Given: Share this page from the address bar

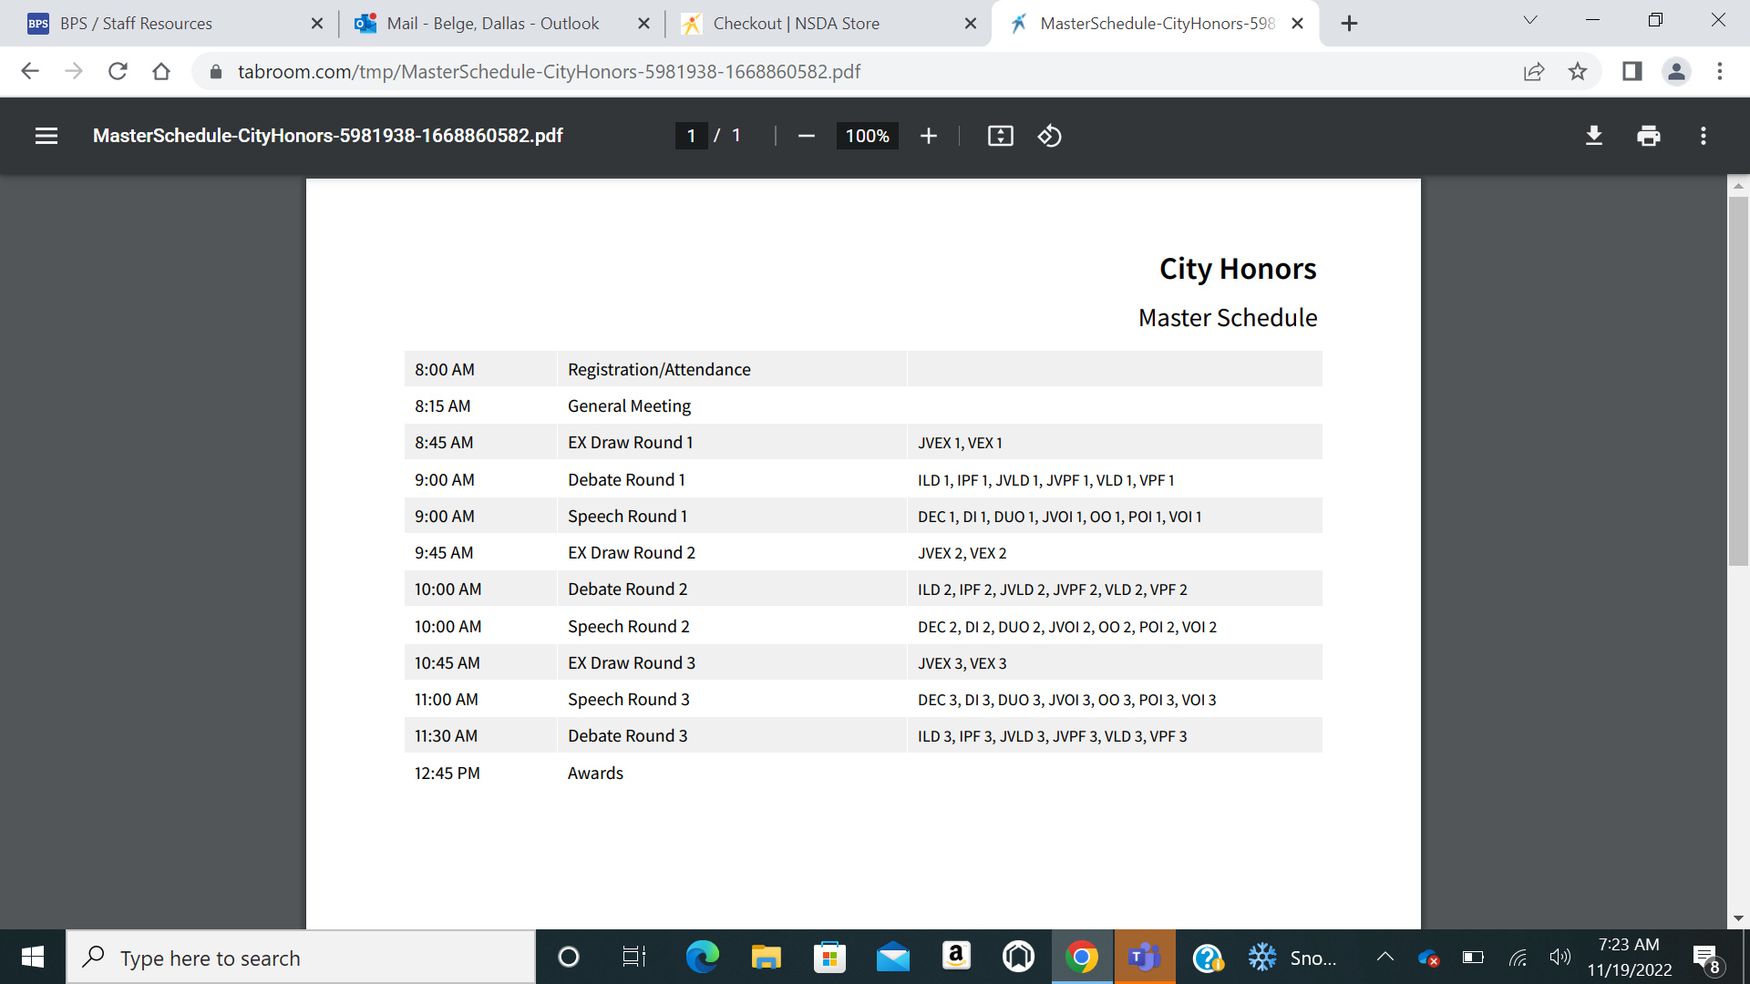Looking at the screenshot, I should click(x=1534, y=71).
